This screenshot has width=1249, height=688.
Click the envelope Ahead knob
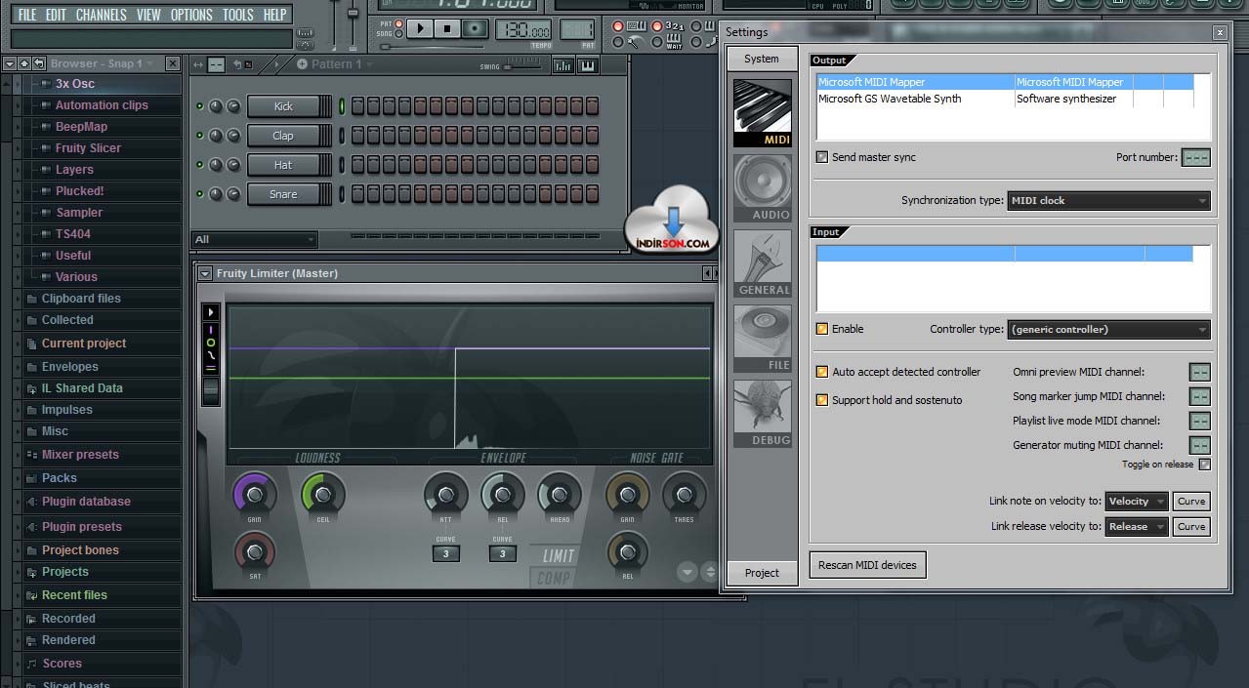click(560, 493)
